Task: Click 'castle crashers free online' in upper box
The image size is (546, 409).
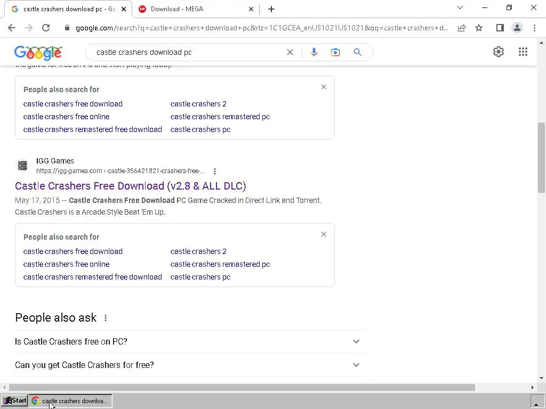Action: tap(66, 117)
